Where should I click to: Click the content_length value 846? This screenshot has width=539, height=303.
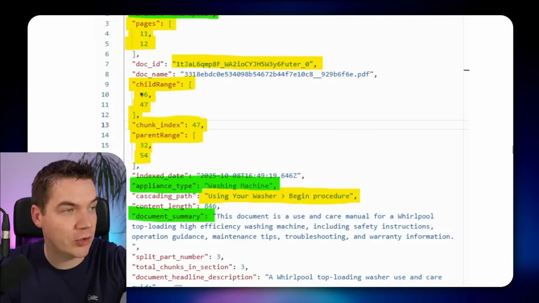point(210,206)
